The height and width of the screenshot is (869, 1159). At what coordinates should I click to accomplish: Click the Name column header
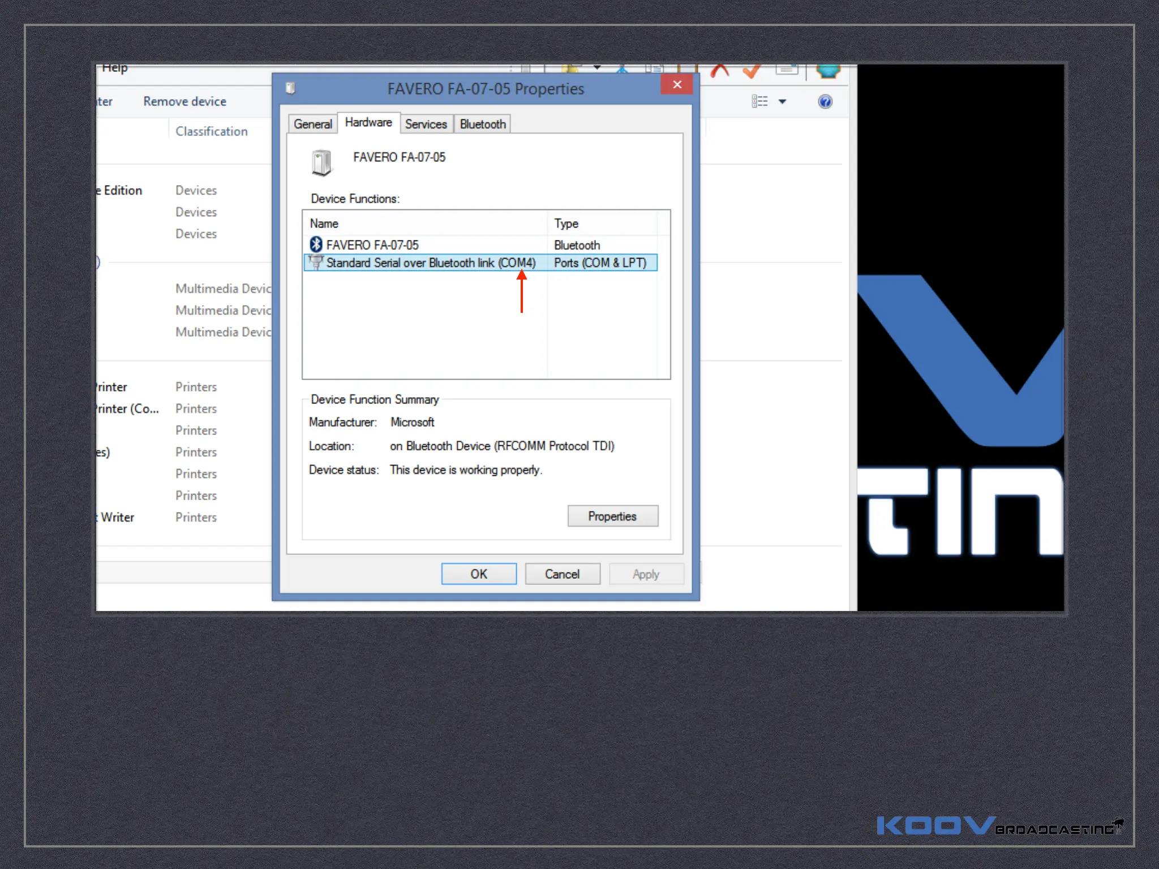[x=324, y=223]
